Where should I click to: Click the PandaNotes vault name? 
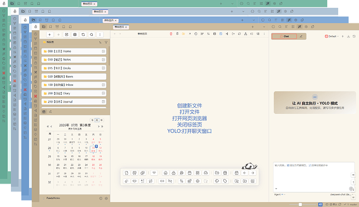click(x=54, y=198)
